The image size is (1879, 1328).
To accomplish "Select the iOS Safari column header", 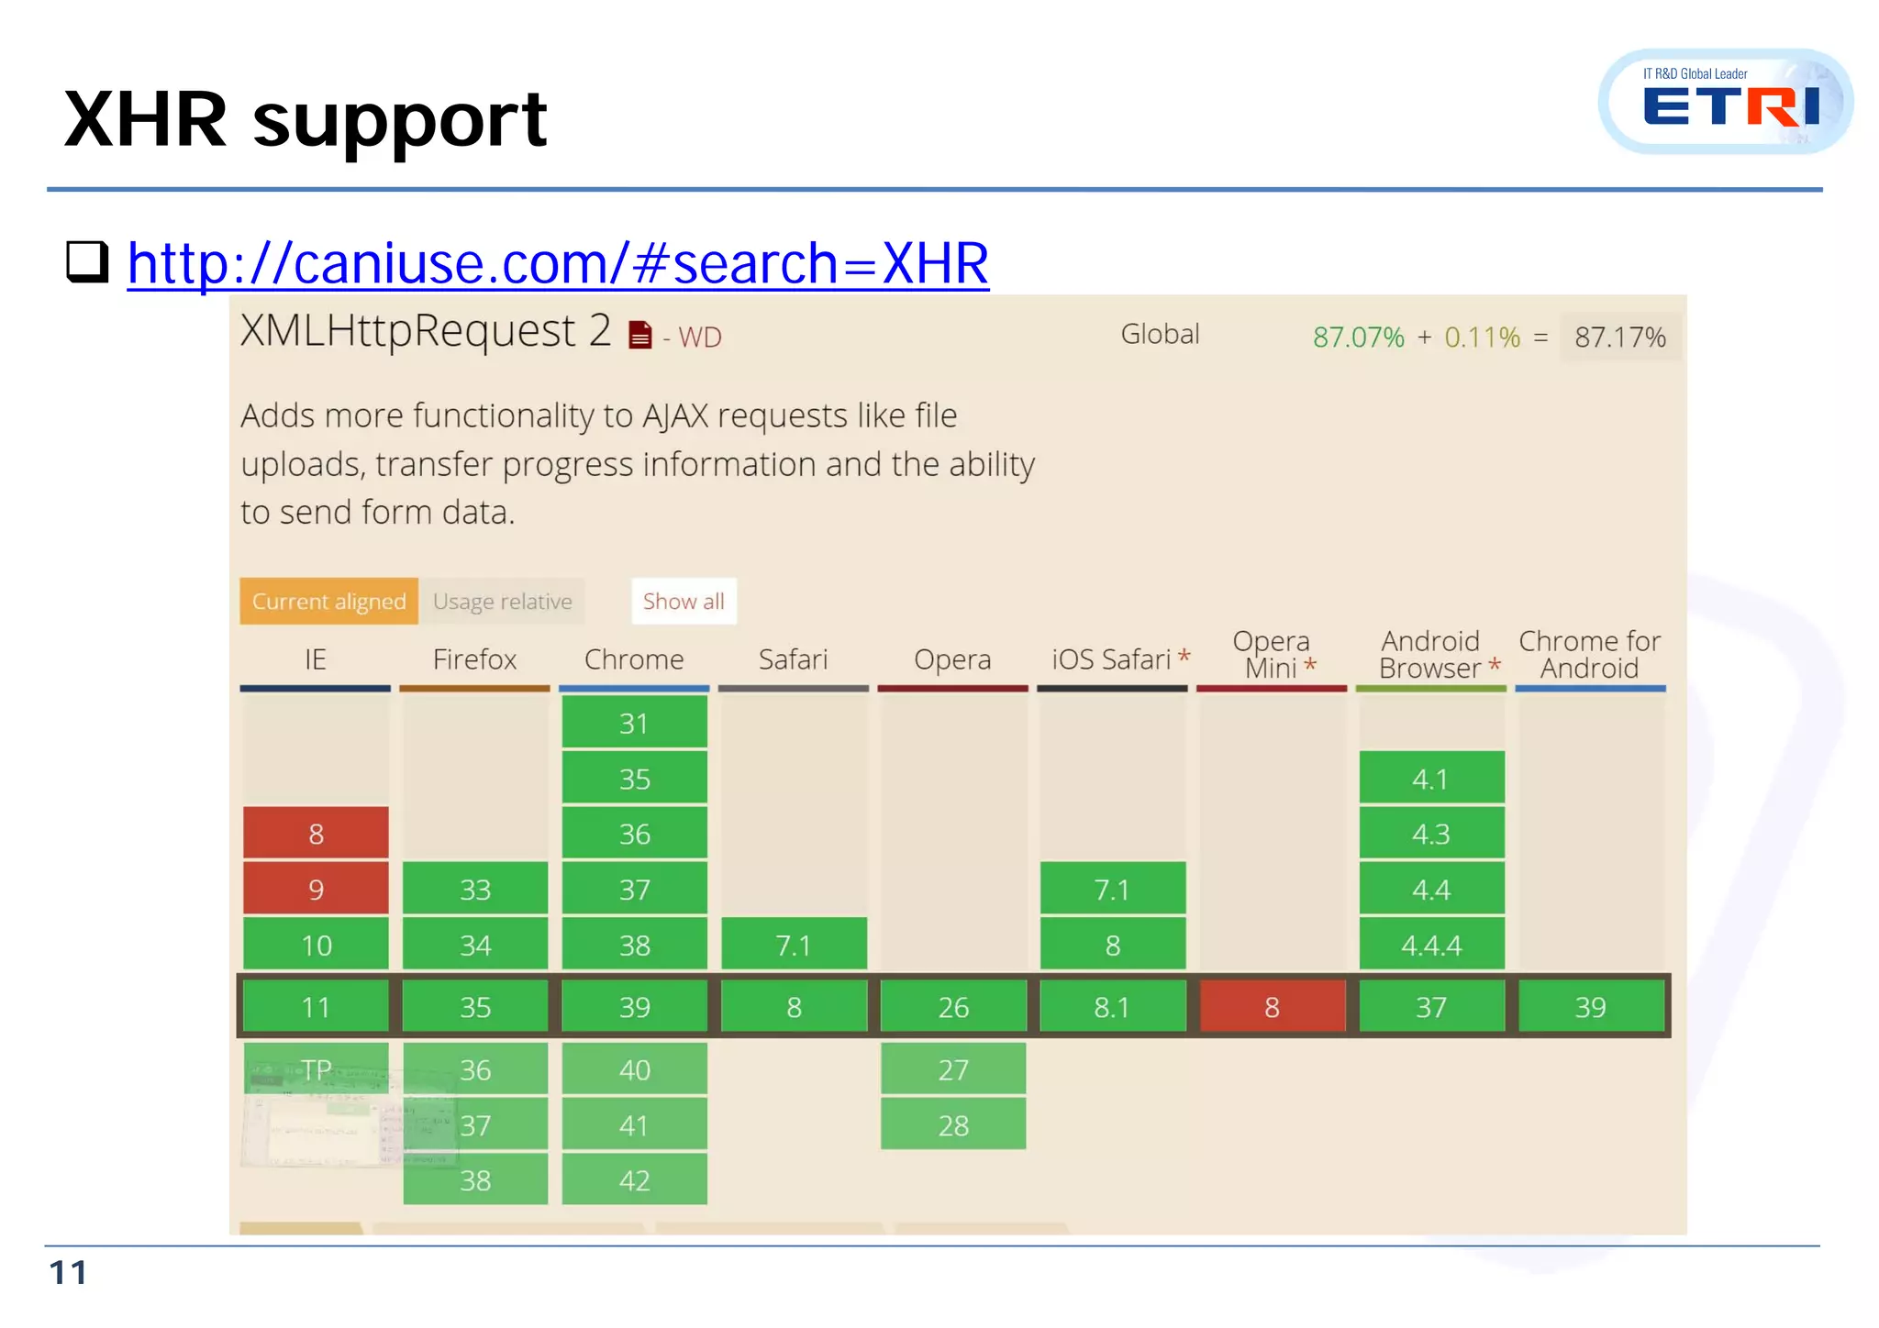I will (x=1112, y=659).
